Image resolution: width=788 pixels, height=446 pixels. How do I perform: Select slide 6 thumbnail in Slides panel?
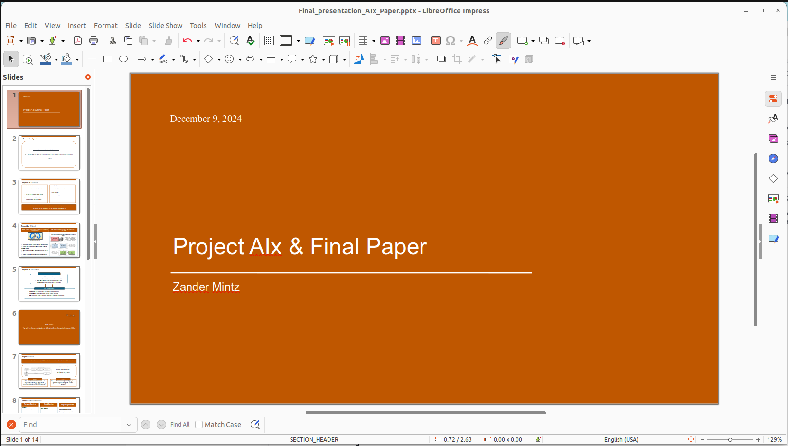pyautogui.click(x=49, y=327)
